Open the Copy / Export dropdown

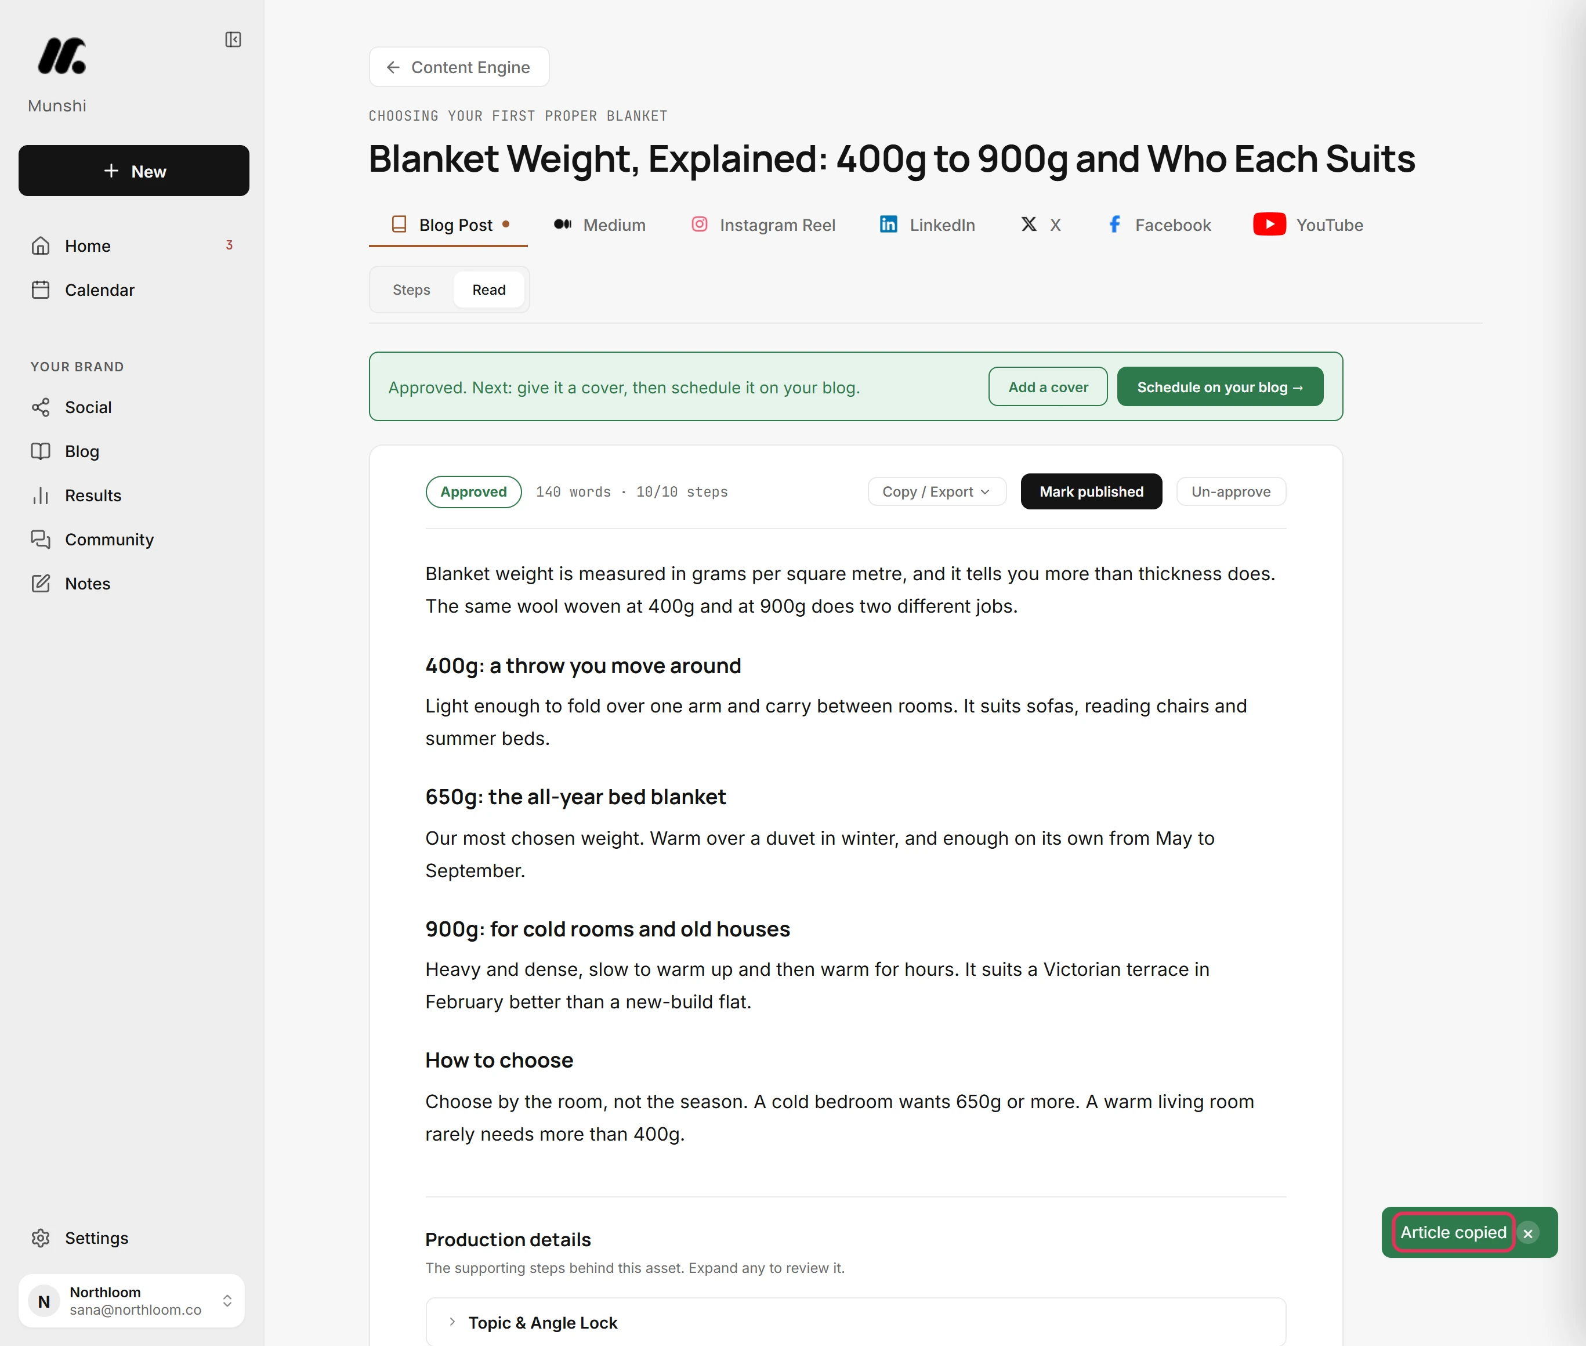pos(936,491)
